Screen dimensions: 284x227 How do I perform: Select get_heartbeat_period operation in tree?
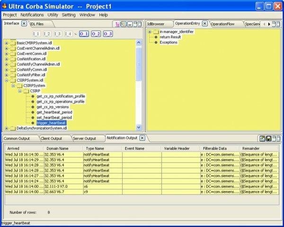pyautogui.click(x=54, y=112)
